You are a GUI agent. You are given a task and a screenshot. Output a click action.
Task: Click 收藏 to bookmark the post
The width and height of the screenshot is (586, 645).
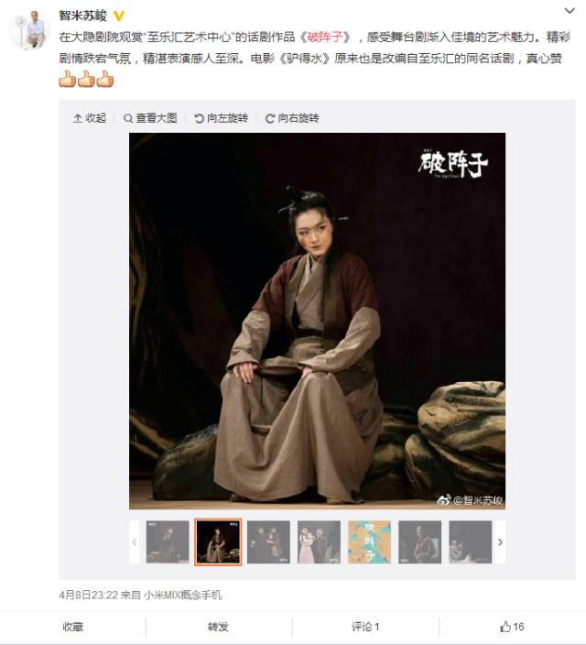click(72, 627)
